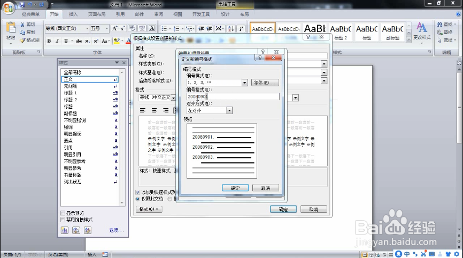
Task: Open the 样式类型 dropdown arrow in style dialog
Action: 324,64
